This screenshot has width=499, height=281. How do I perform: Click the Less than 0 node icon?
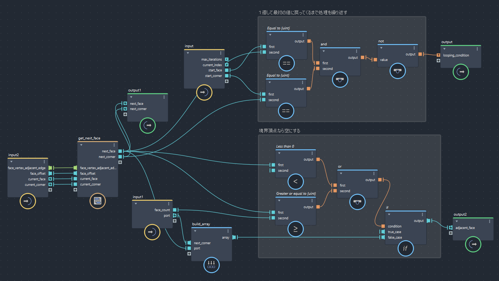pyautogui.click(x=296, y=181)
